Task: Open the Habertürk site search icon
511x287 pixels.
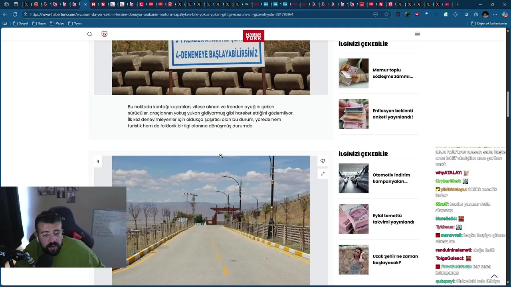Action: [89, 34]
